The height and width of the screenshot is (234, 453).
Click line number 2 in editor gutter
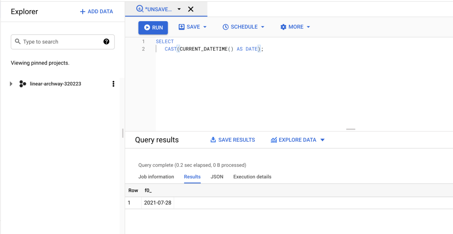(143, 49)
